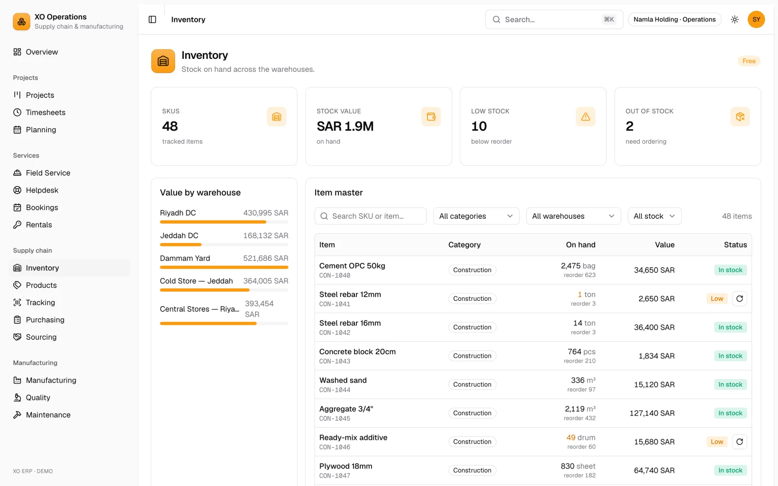
Task: Sort by the Value column header
Action: [665, 245]
